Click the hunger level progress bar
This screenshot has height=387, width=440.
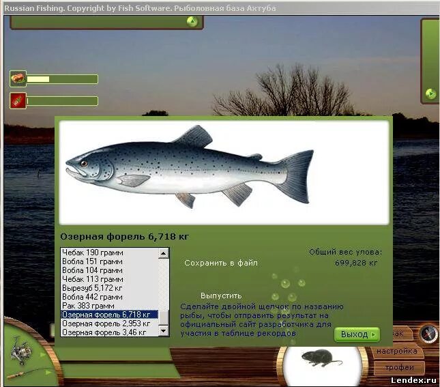62,79
